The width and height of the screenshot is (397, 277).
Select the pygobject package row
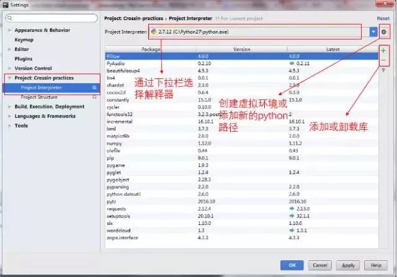pyautogui.click(x=242, y=179)
